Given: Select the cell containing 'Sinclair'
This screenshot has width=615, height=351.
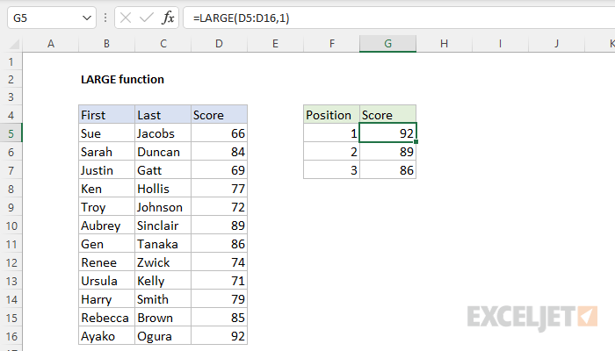Looking at the screenshot, I should click(x=163, y=226).
